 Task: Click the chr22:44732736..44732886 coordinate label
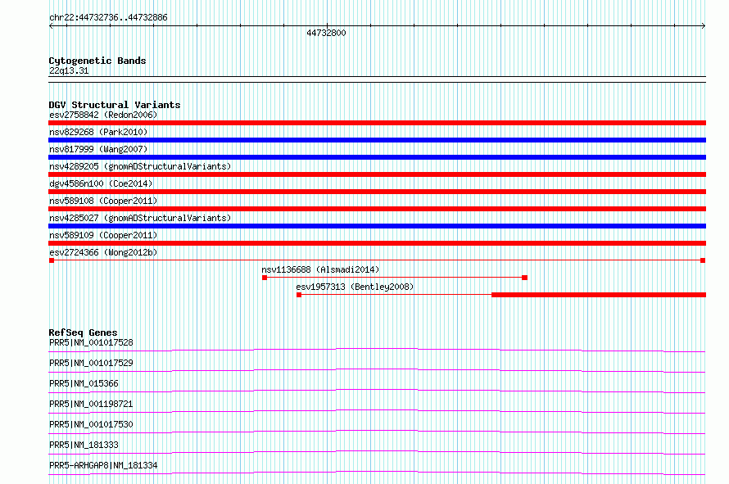(108, 18)
